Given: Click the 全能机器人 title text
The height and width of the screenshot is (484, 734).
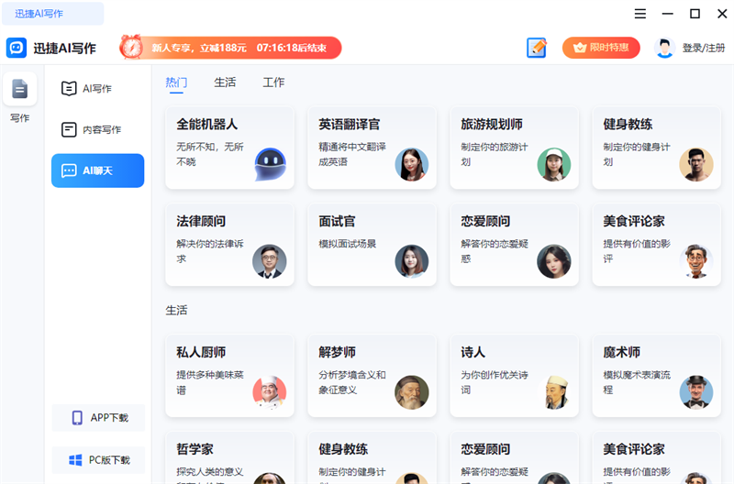Looking at the screenshot, I should pyautogui.click(x=207, y=125).
